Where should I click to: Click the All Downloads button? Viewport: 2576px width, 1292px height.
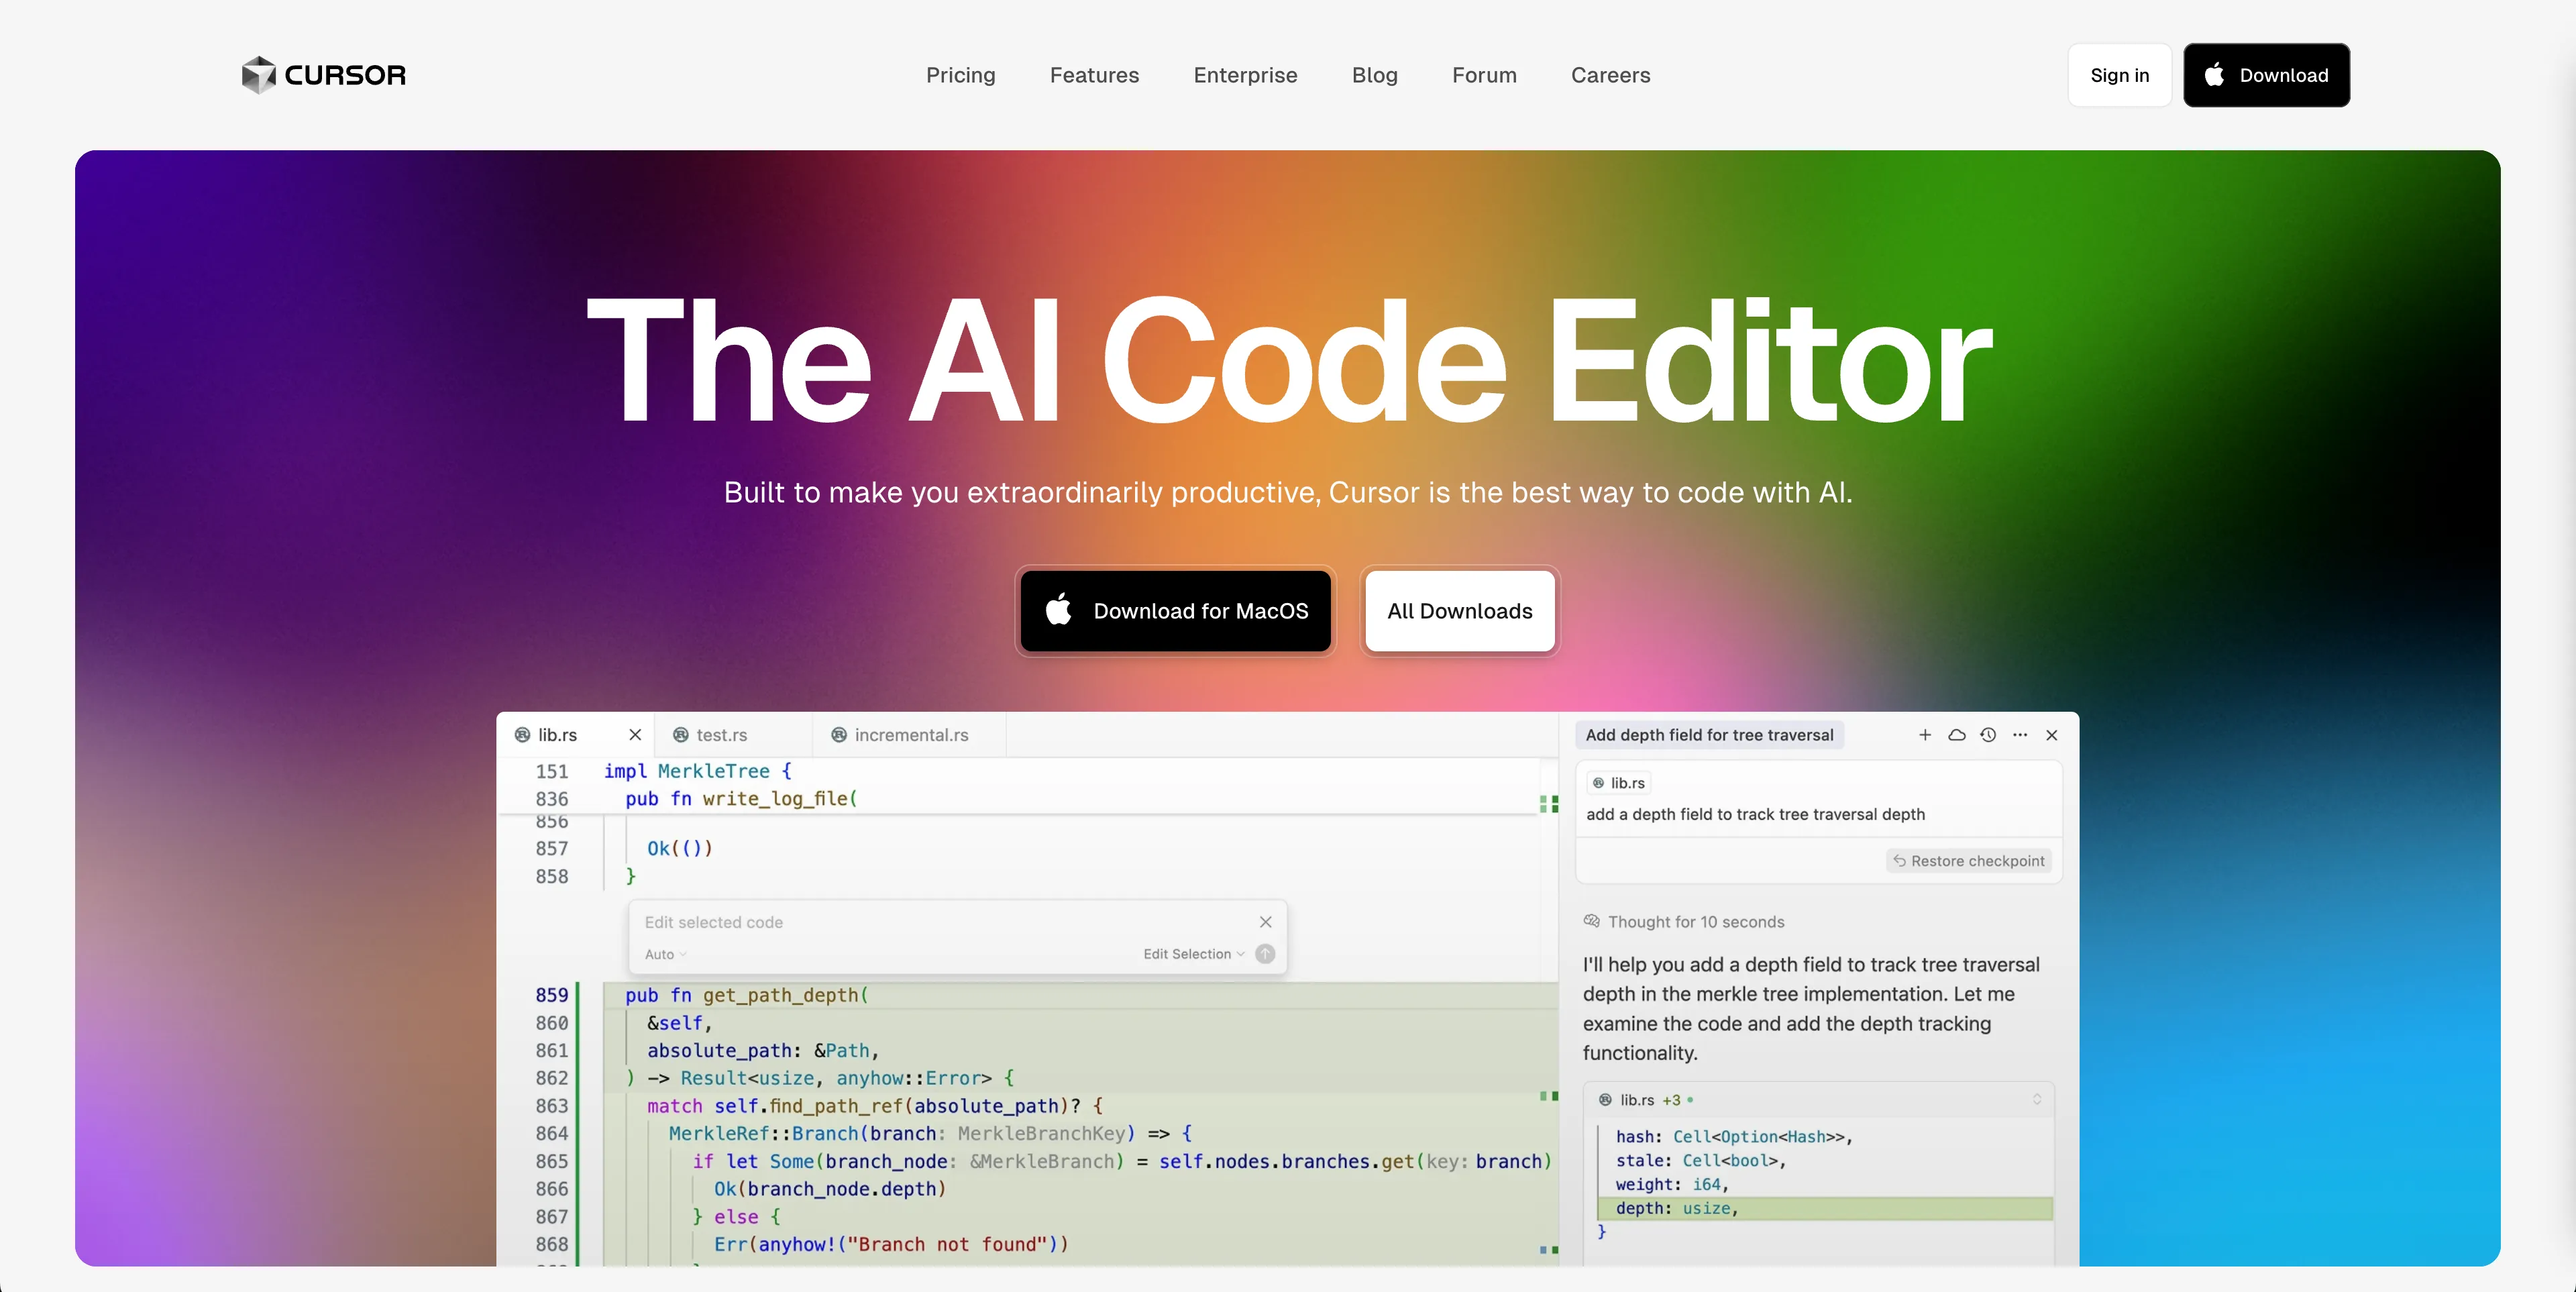(x=1459, y=611)
